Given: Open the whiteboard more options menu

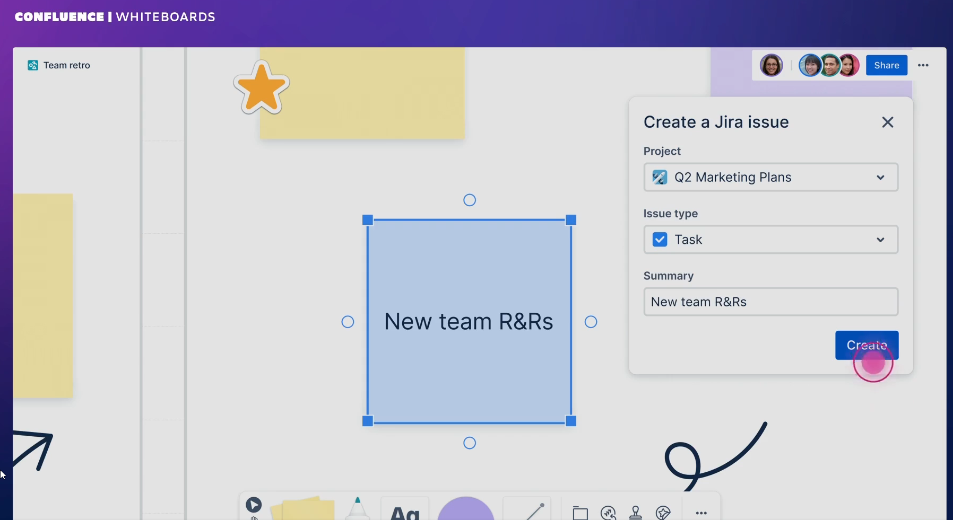Looking at the screenshot, I should [923, 65].
